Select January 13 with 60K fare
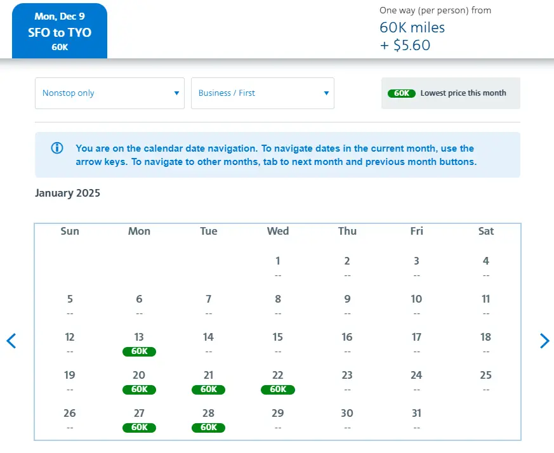Viewport: 554px width, 453px height. point(139,343)
